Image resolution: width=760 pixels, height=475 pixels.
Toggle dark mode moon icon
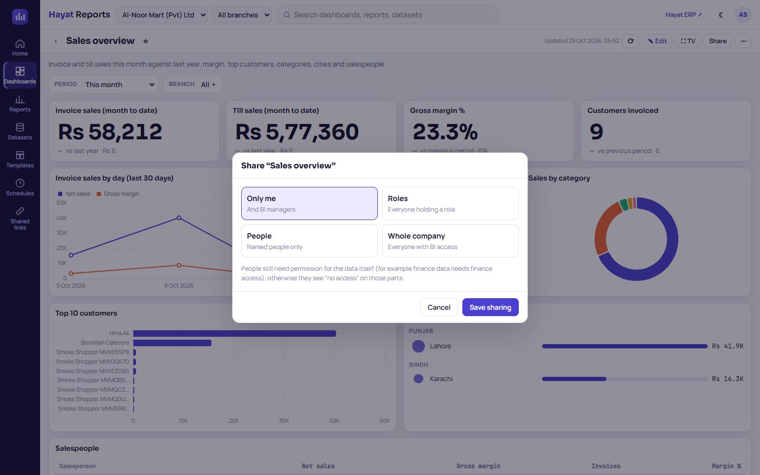[721, 15]
